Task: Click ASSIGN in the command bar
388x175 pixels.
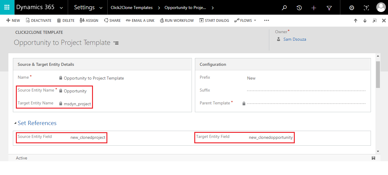Action: click(x=89, y=21)
